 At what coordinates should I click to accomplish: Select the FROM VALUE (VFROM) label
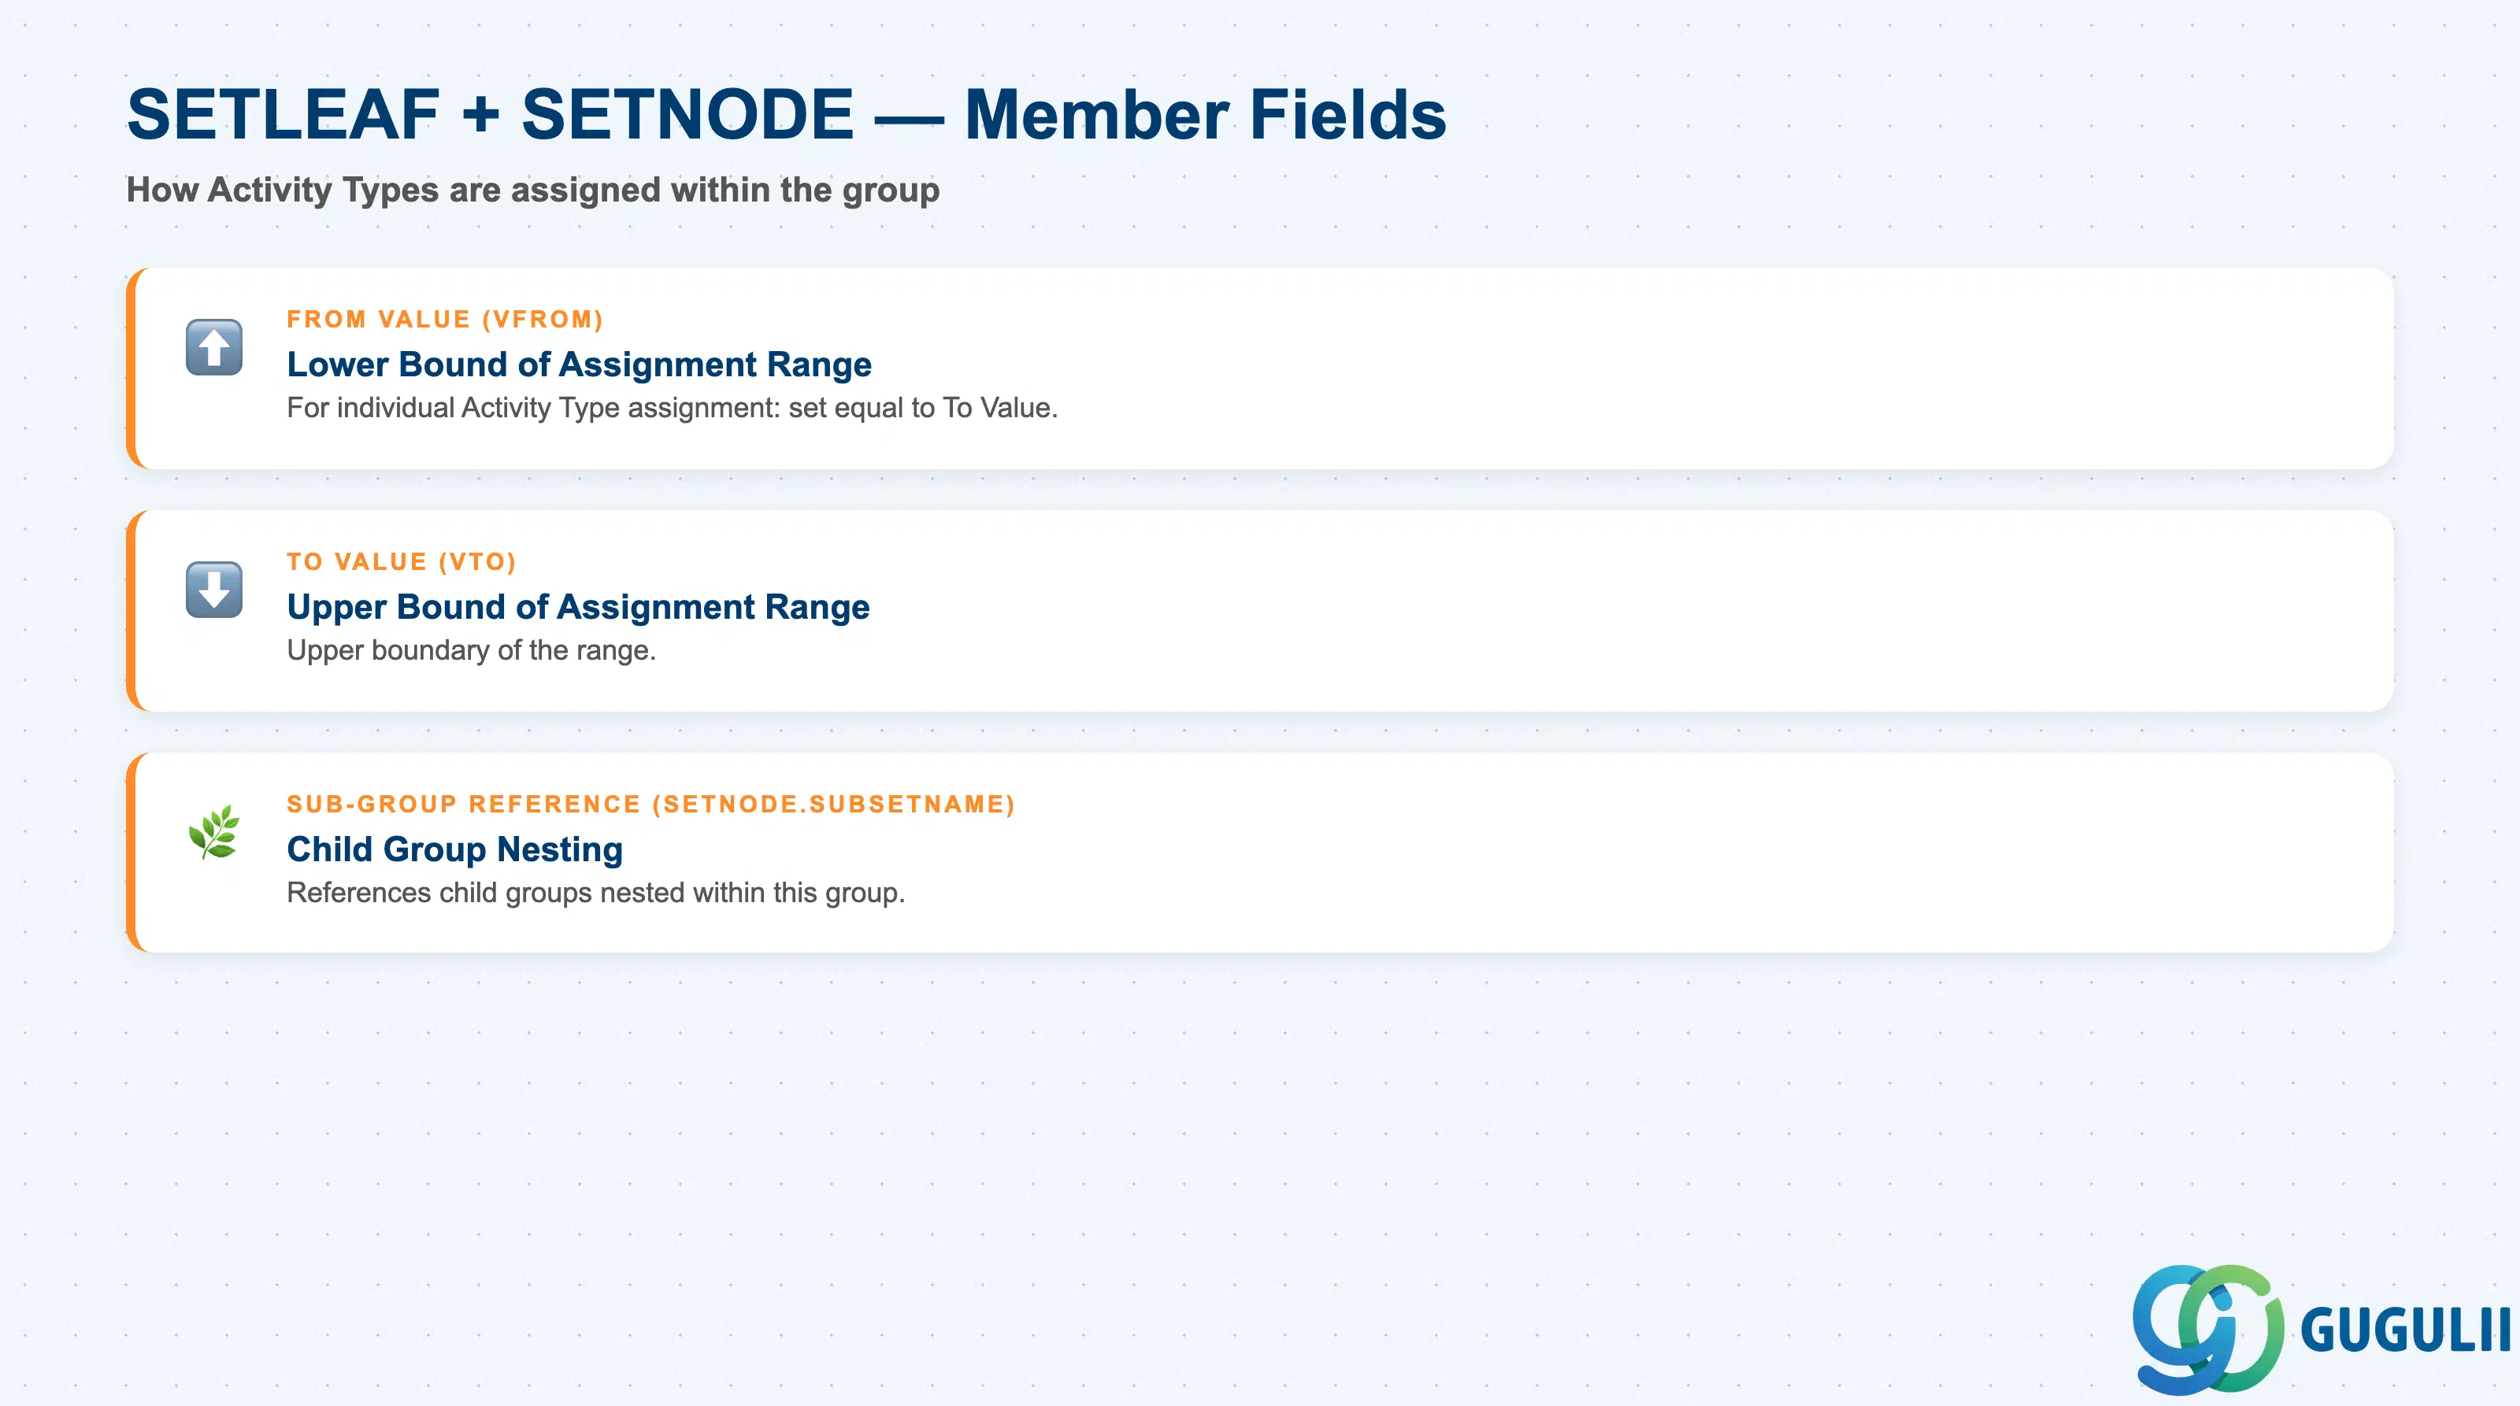tap(445, 320)
